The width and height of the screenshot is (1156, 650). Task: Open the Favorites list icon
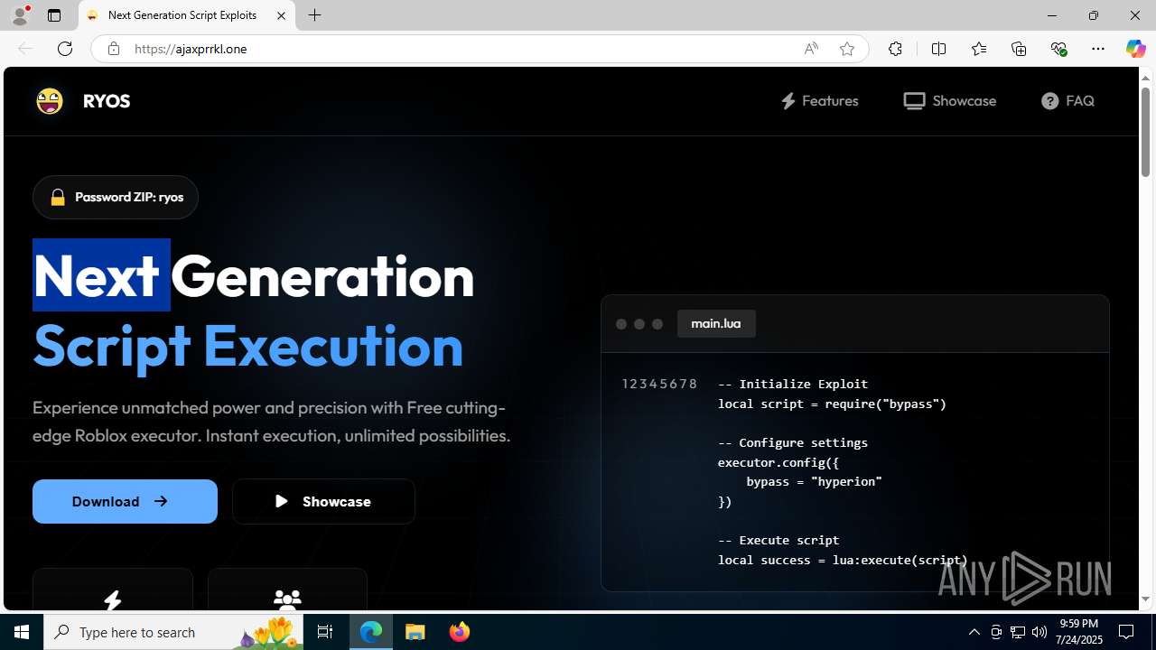click(x=978, y=49)
